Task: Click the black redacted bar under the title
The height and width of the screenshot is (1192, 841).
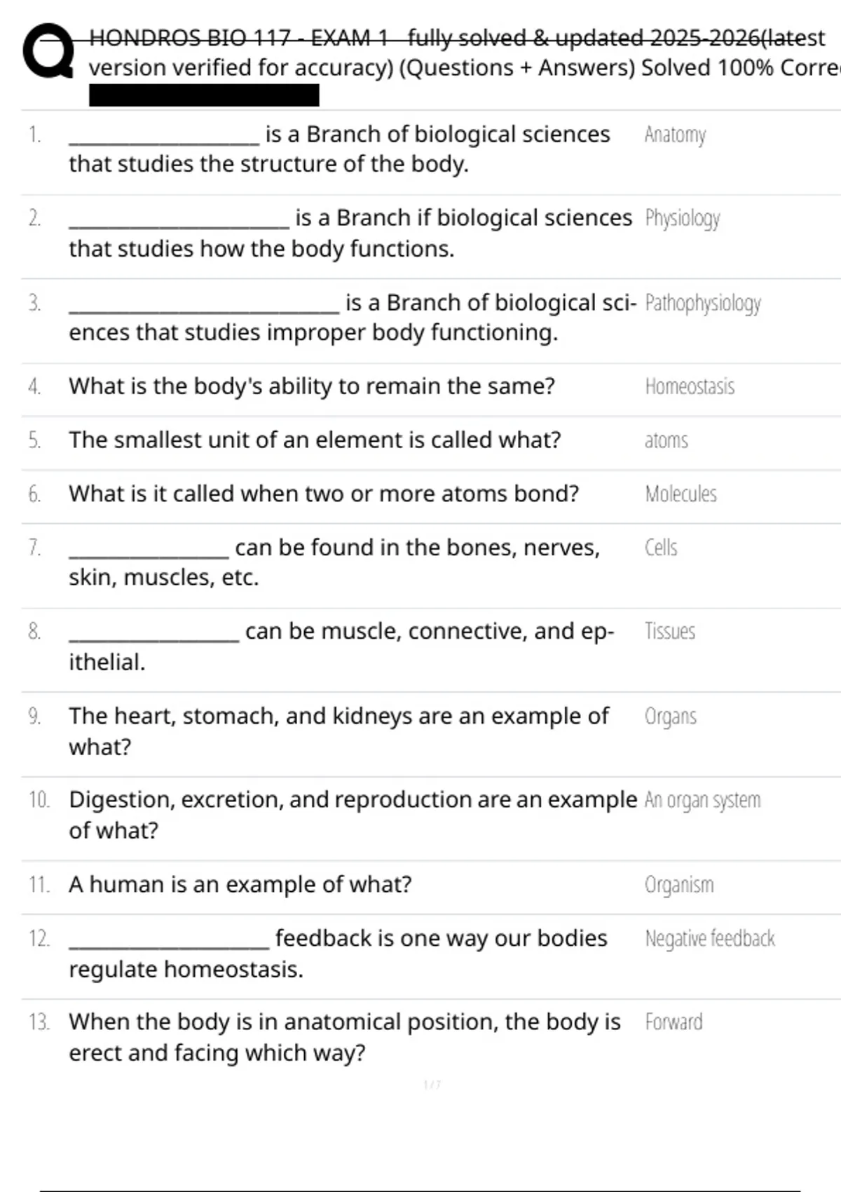Action: pos(204,95)
